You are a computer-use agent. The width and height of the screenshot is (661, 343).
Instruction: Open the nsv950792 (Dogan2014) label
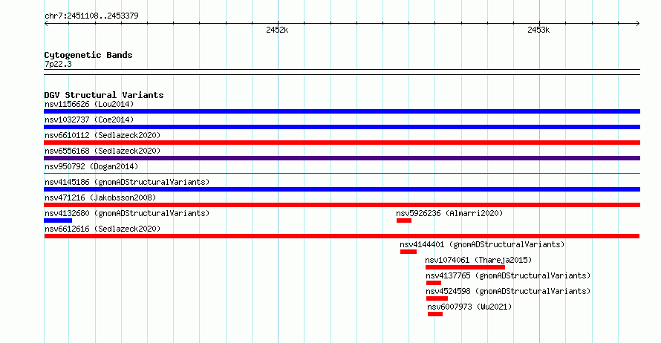coord(91,166)
